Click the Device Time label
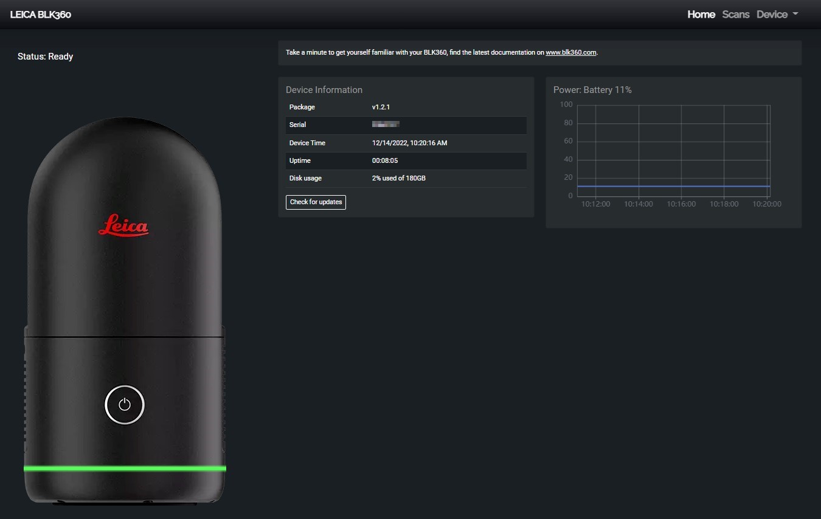Screen dimensions: 821x519 pos(307,143)
